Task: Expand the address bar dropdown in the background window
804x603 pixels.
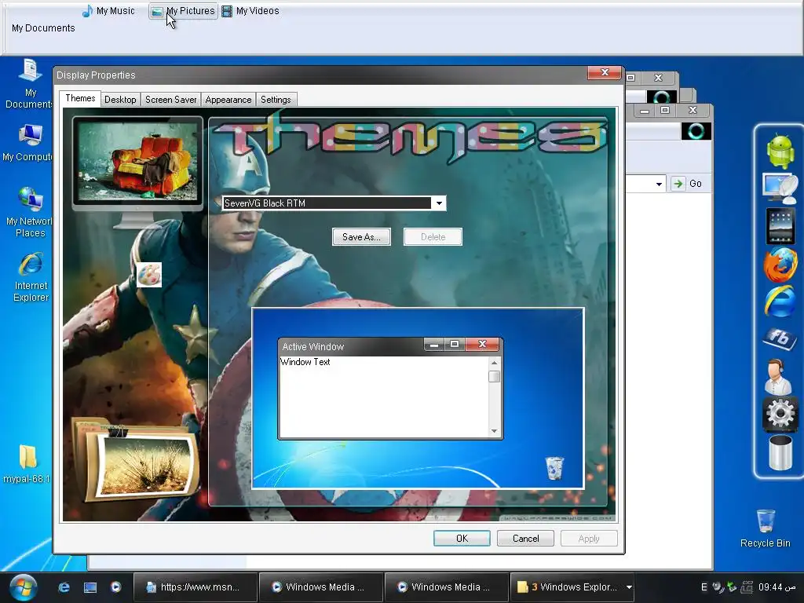Action: pos(659,184)
